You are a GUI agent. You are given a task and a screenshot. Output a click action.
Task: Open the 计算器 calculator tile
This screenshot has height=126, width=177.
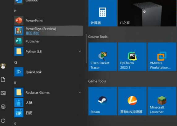tap(102, 13)
